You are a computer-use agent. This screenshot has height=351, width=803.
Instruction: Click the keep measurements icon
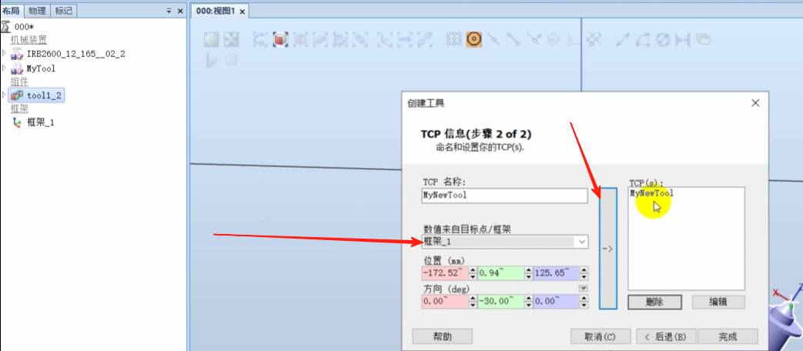(x=703, y=39)
